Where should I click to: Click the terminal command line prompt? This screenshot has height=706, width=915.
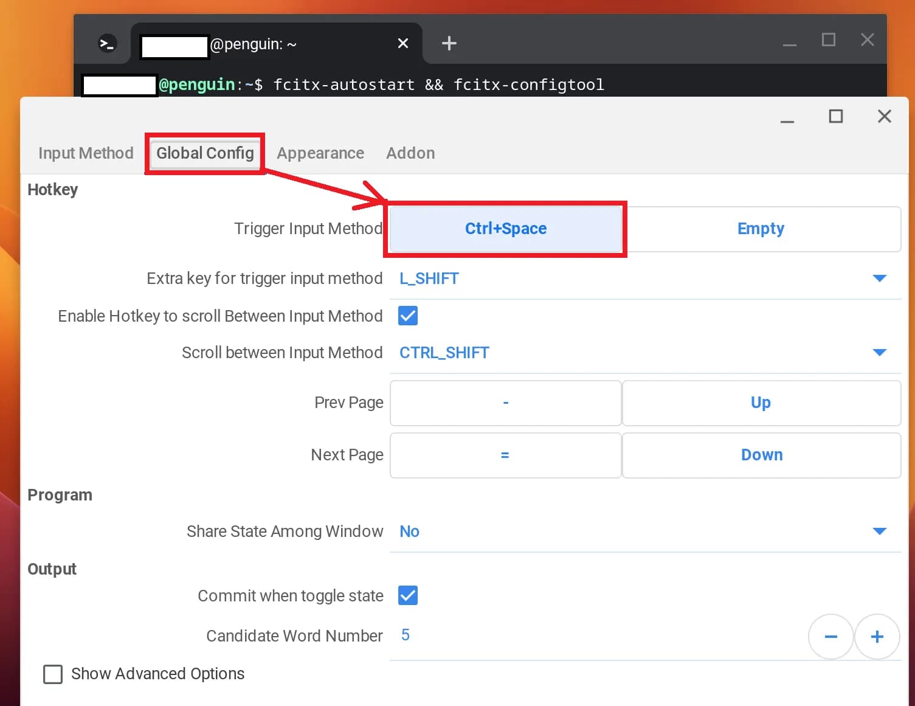[x=438, y=85]
